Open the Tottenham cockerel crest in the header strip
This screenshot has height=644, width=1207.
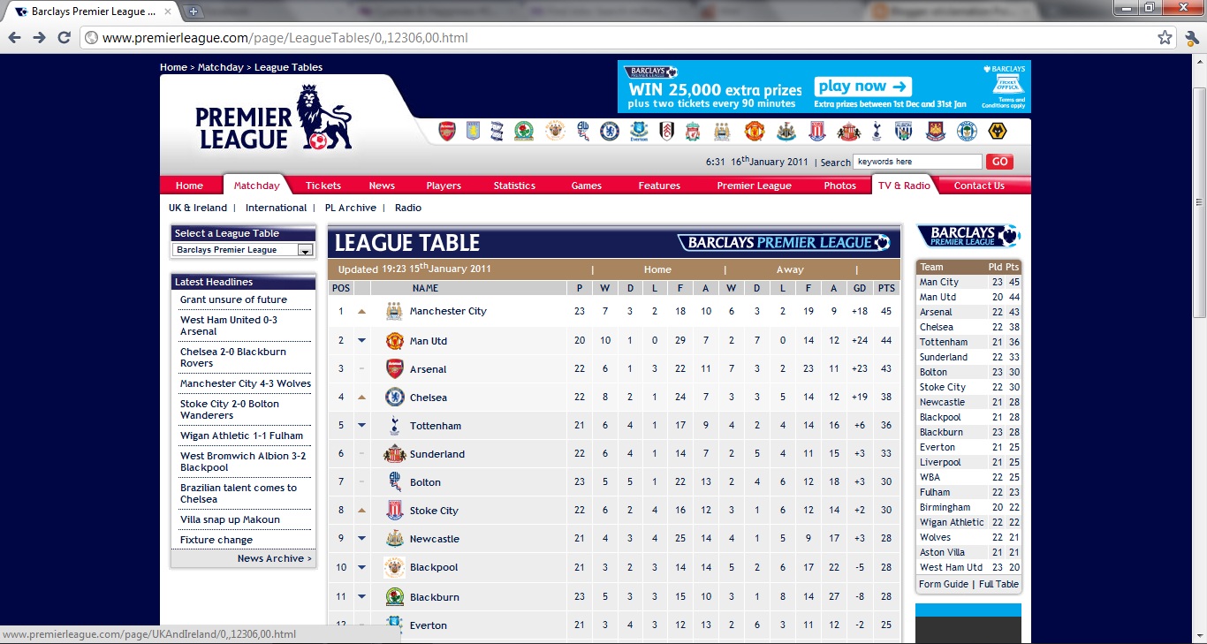click(x=877, y=132)
